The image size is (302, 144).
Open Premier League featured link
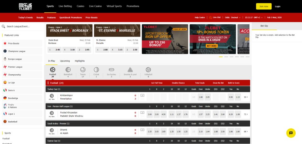point(22,67)
